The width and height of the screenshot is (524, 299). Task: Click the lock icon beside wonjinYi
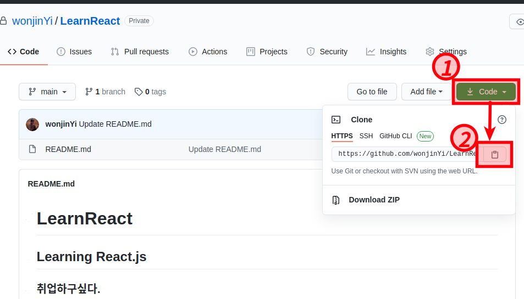click(3, 21)
